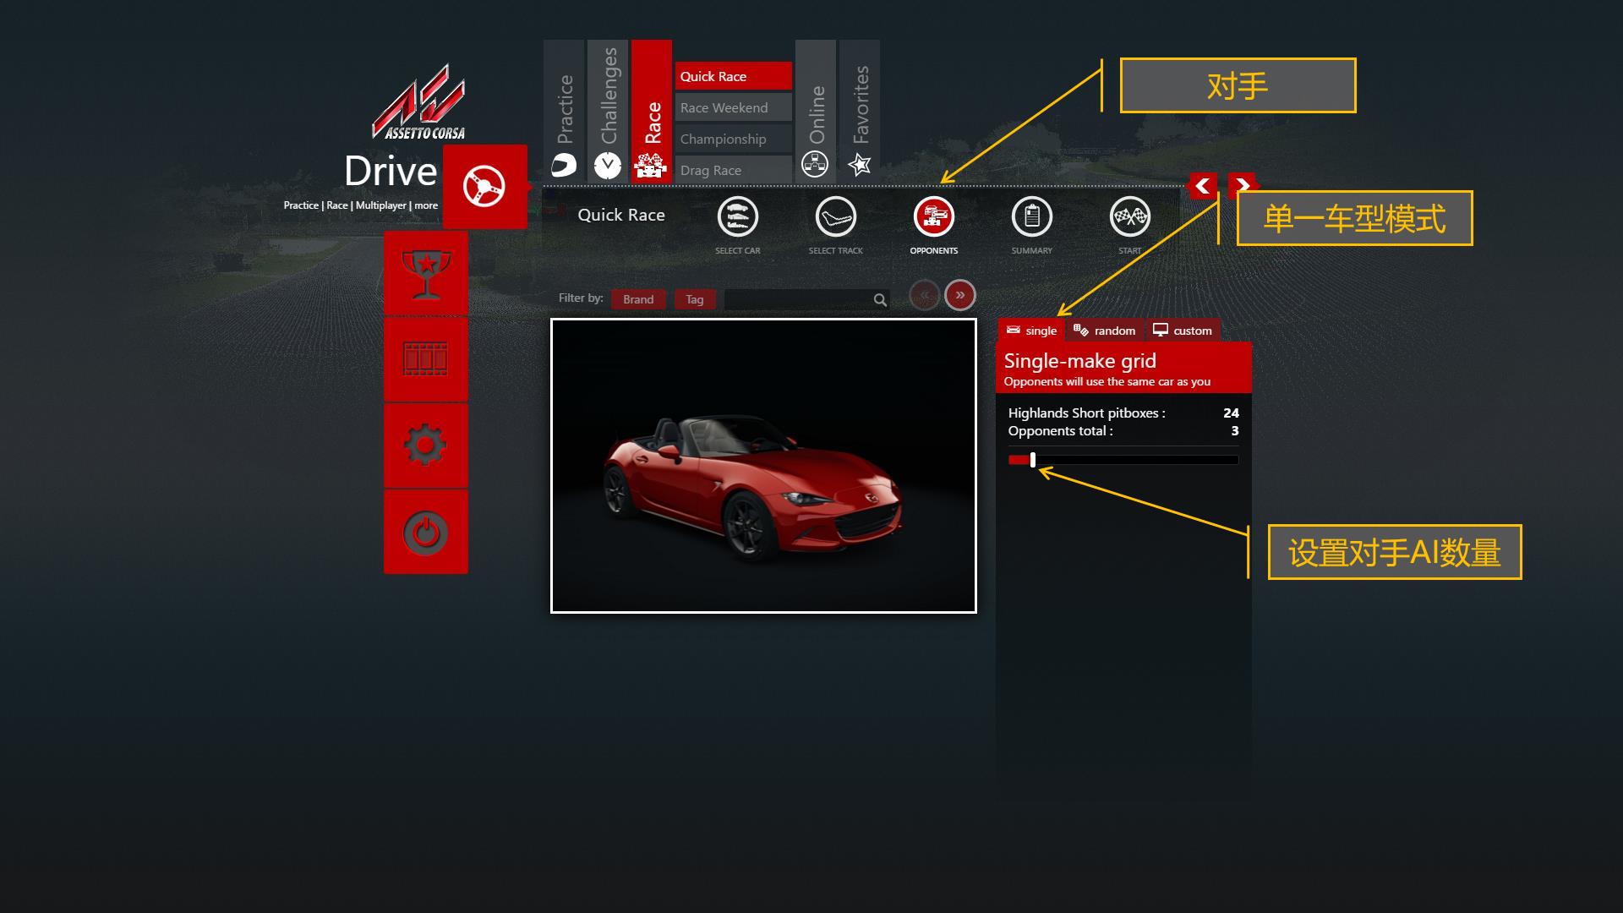Click the opponents total slider
Image resolution: width=1623 pixels, height=913 pixels.
tap(1123, 460)
